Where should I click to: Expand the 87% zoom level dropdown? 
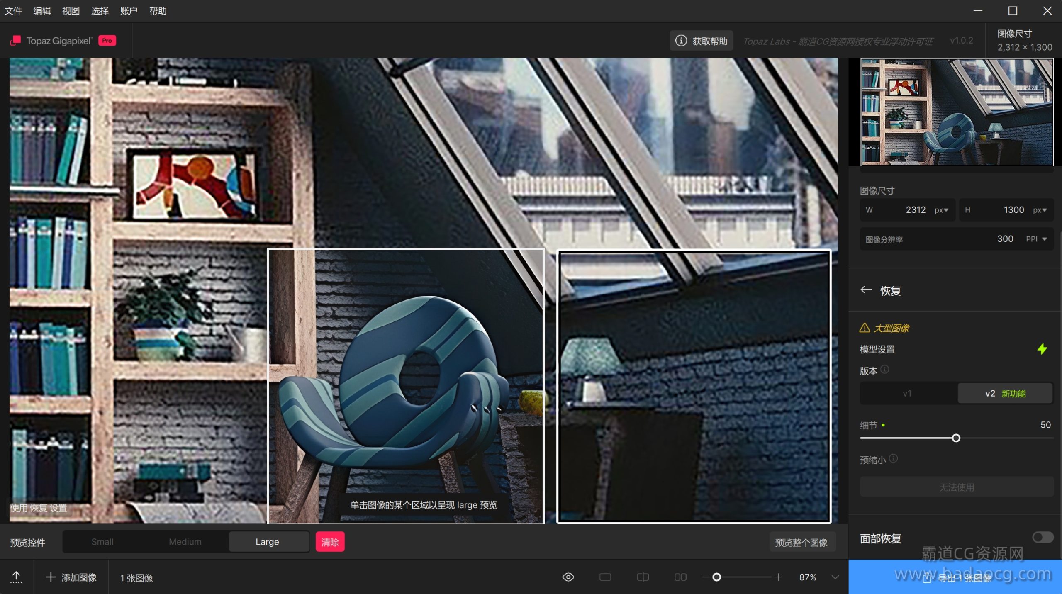[x=835, y=577]
